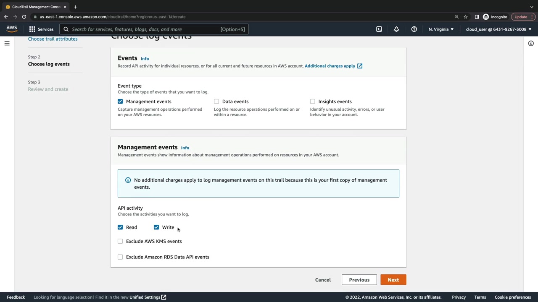The height and width of the screenshot is (302, 538).
Task: Check Exclude AWS KMS events
Action: click(x=120, y=241)
